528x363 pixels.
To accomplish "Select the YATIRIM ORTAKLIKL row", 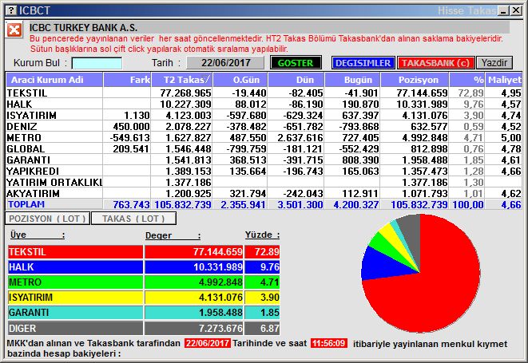I will click(x=264, y=182).
